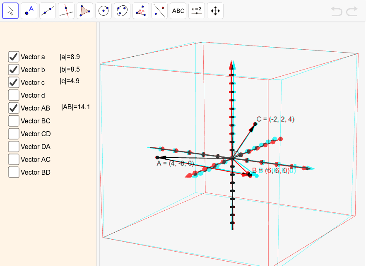Click point C label (-2, 2, 4)
366x267 pixels.
click(x=275, y=119)
